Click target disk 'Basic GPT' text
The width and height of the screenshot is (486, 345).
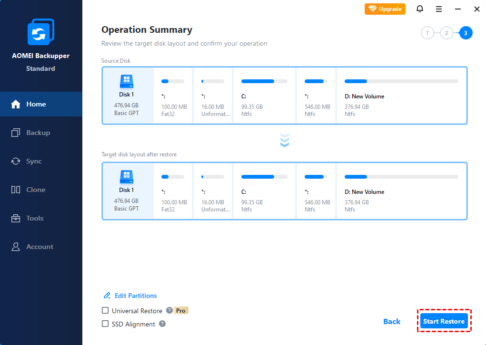[127, 209]
